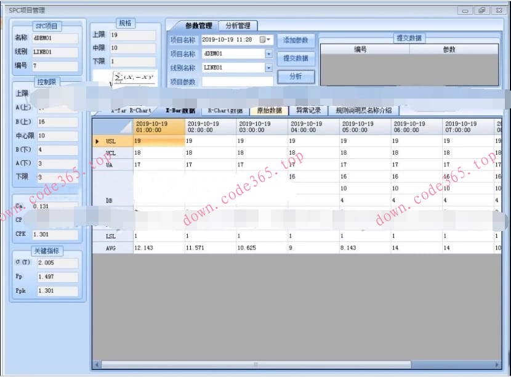Viewport: 511px width, 377px height.
Task: Click the standard deviation formula image
Action: (126, 78)
